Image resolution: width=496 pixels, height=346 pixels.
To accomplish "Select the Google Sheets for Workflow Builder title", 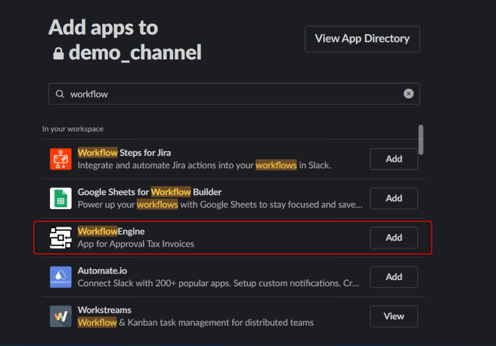I will pos(149,192).
